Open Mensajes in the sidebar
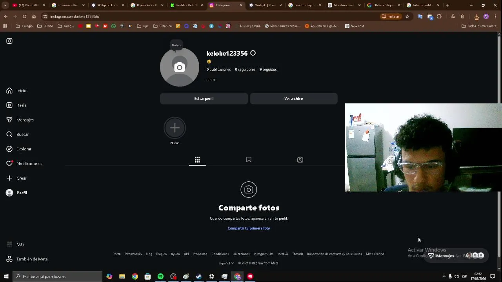Image resolution: width=502 pixels, height=282 pixels. click(20, 120)
